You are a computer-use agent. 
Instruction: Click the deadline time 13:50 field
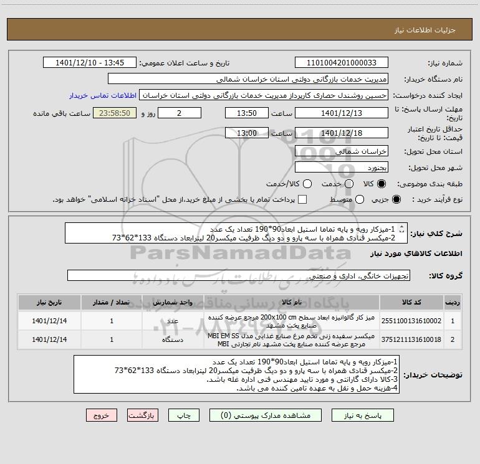tap(247, 113)
